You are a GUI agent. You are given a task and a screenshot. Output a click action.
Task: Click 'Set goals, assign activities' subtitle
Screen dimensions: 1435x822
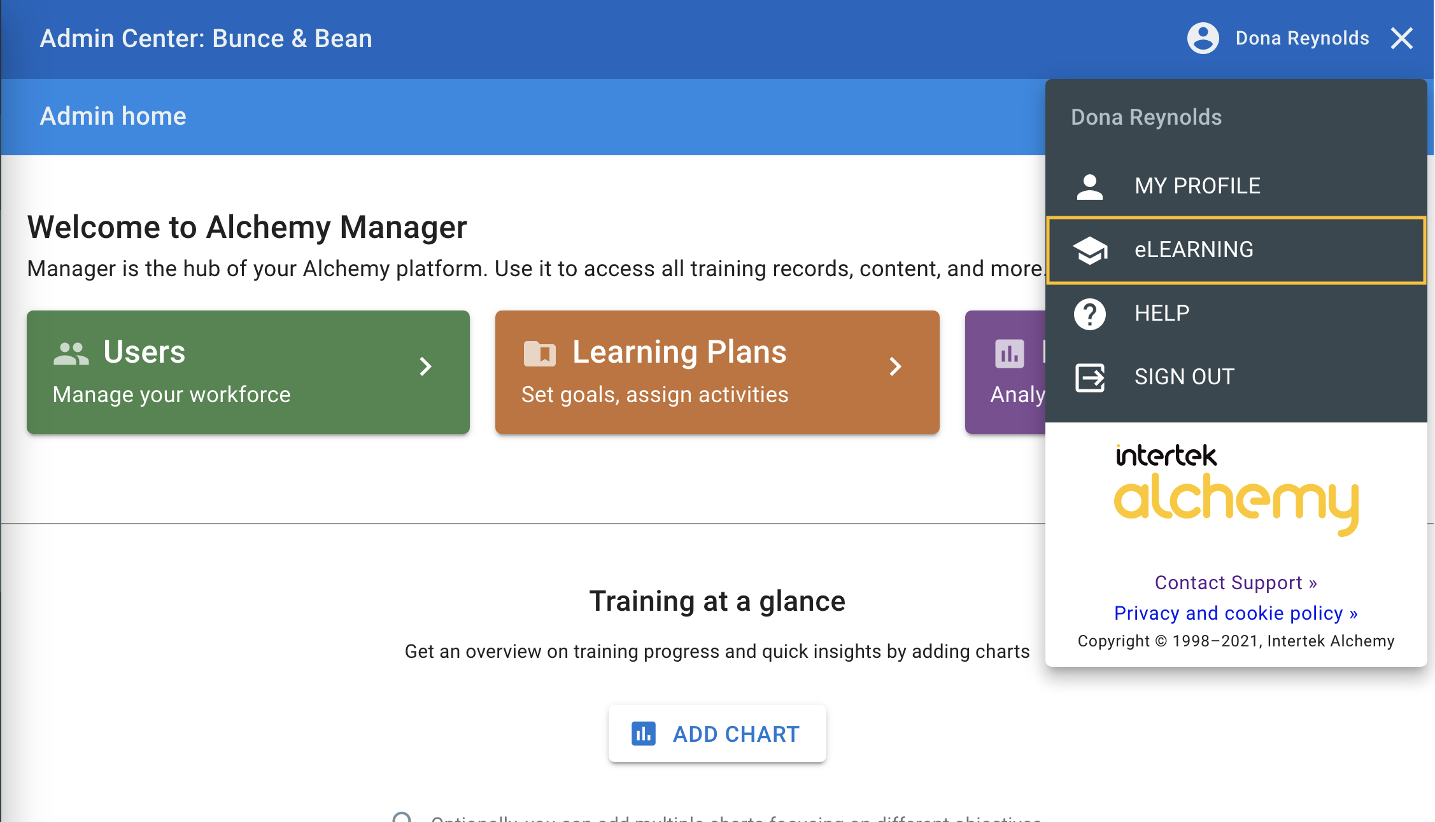(x=655, y=394)
